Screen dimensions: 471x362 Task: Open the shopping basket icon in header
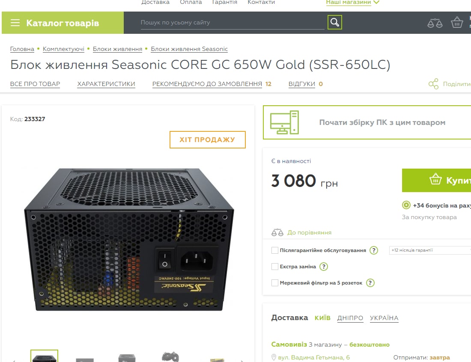coord(457,22)
